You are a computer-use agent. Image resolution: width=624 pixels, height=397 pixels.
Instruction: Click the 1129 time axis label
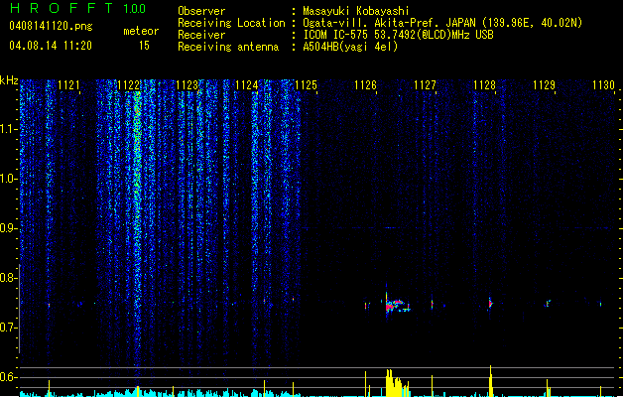pos(544,85)
